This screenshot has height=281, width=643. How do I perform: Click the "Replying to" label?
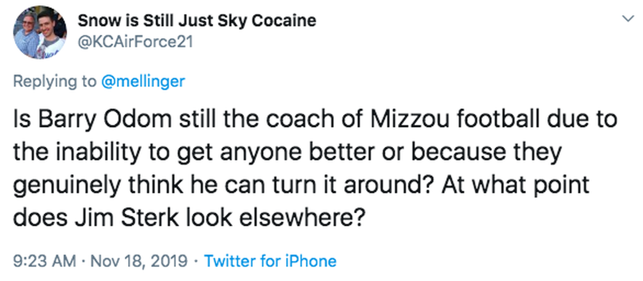pos(54,81)
